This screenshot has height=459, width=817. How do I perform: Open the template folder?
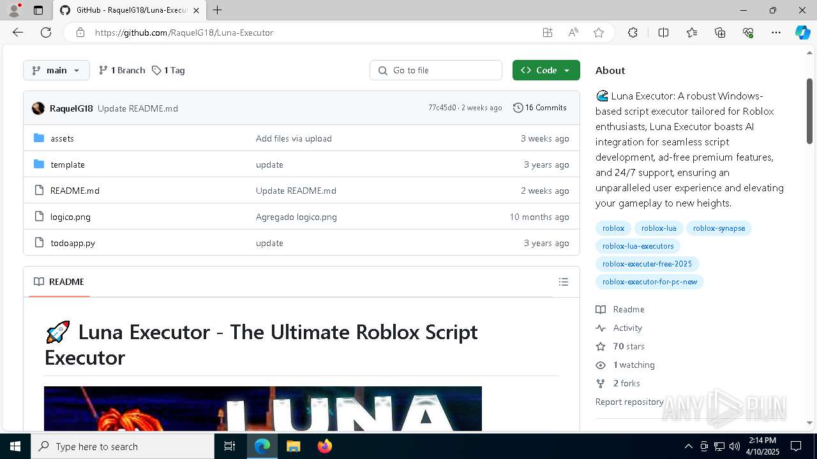pos(68,164)
